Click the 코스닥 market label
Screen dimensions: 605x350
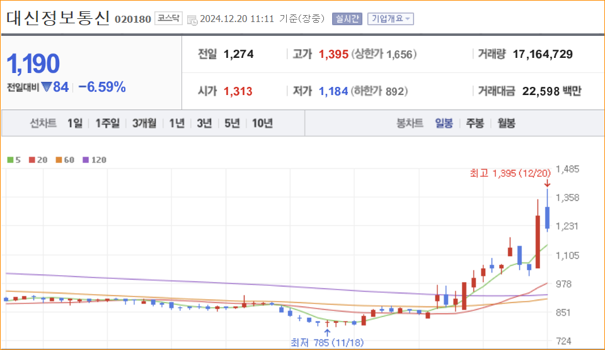168,18
